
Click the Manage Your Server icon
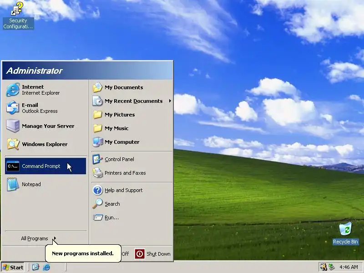(x=13, y=126)
